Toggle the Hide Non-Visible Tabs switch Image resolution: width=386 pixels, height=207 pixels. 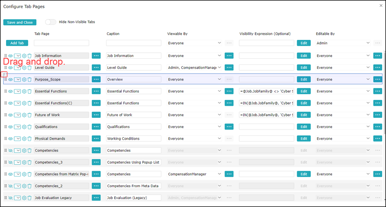click(x=51, y=22)
